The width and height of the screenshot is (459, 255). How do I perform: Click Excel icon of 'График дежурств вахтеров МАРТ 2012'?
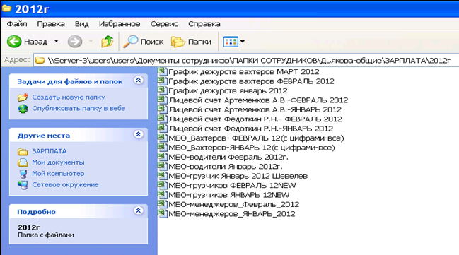coord(162,71)
